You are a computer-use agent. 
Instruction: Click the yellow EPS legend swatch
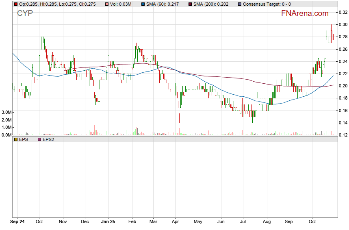(16, 139)
